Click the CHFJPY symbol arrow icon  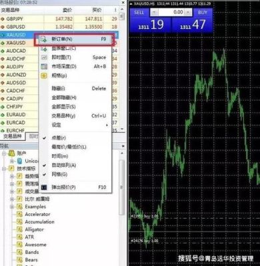(x=3, y=107)
